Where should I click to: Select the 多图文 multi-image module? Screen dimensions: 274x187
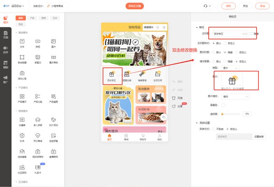point(38,59)
